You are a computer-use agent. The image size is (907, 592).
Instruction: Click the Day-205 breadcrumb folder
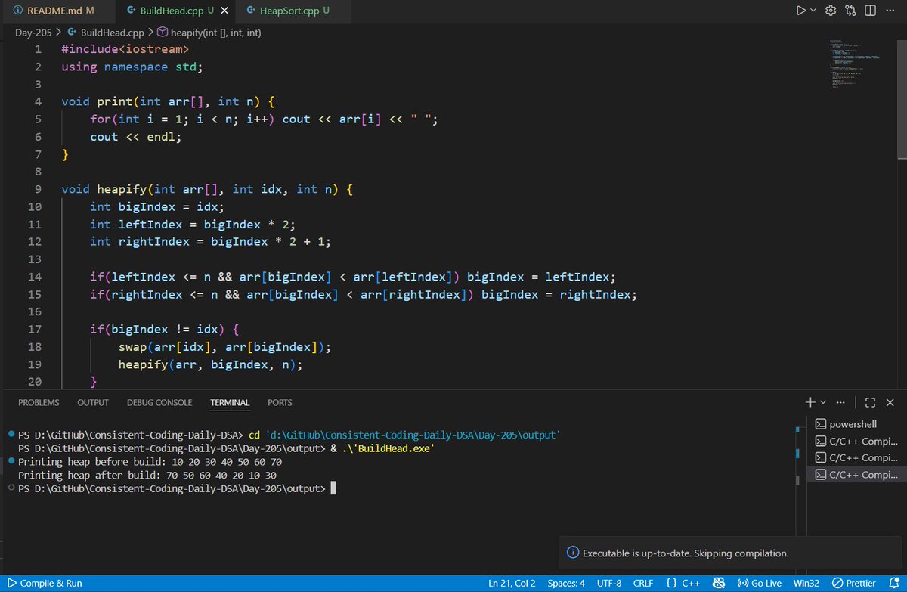(x=33, y=33)
